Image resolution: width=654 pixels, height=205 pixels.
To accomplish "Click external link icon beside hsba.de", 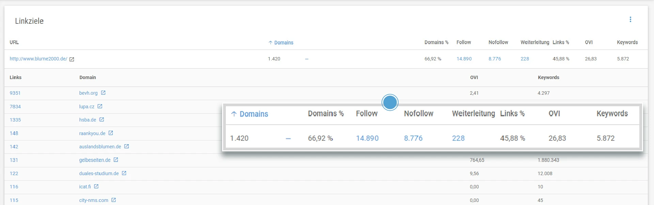I will pos(102,119).
